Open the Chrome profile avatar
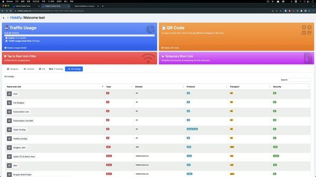The height and width of the screenshot is (177, 316). coord(310,11)
